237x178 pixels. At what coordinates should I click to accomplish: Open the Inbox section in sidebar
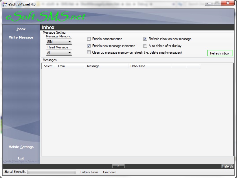click(x=21, y=29)
